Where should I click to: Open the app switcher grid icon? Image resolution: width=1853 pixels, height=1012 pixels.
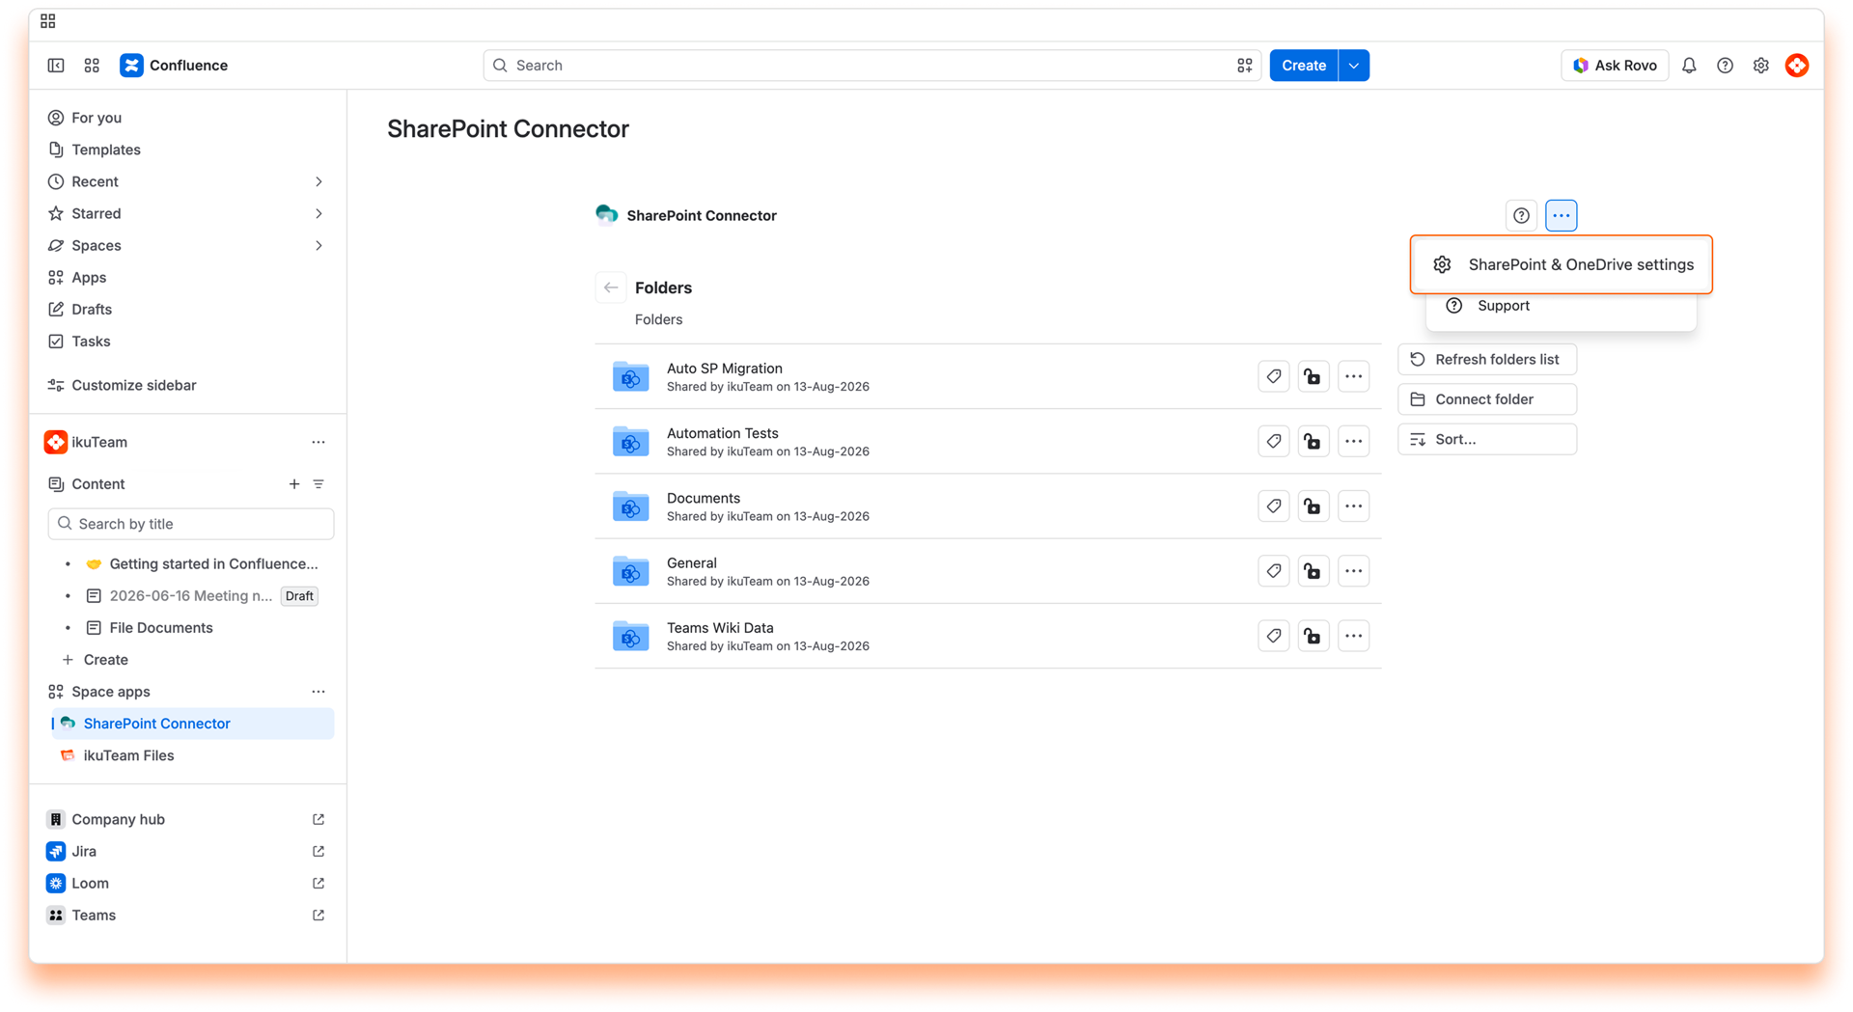(92, 66)
